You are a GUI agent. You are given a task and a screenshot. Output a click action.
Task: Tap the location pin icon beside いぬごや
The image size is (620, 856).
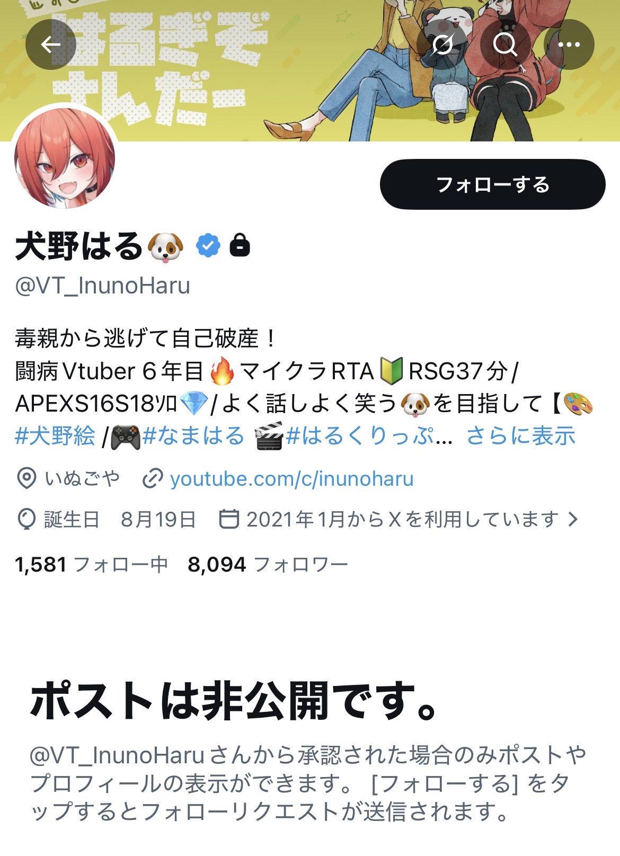(x=26, y=478)
